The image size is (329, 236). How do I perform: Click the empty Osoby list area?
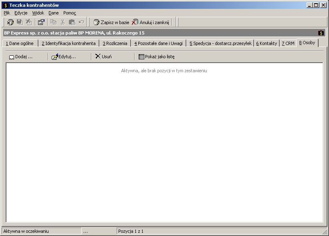164,142
